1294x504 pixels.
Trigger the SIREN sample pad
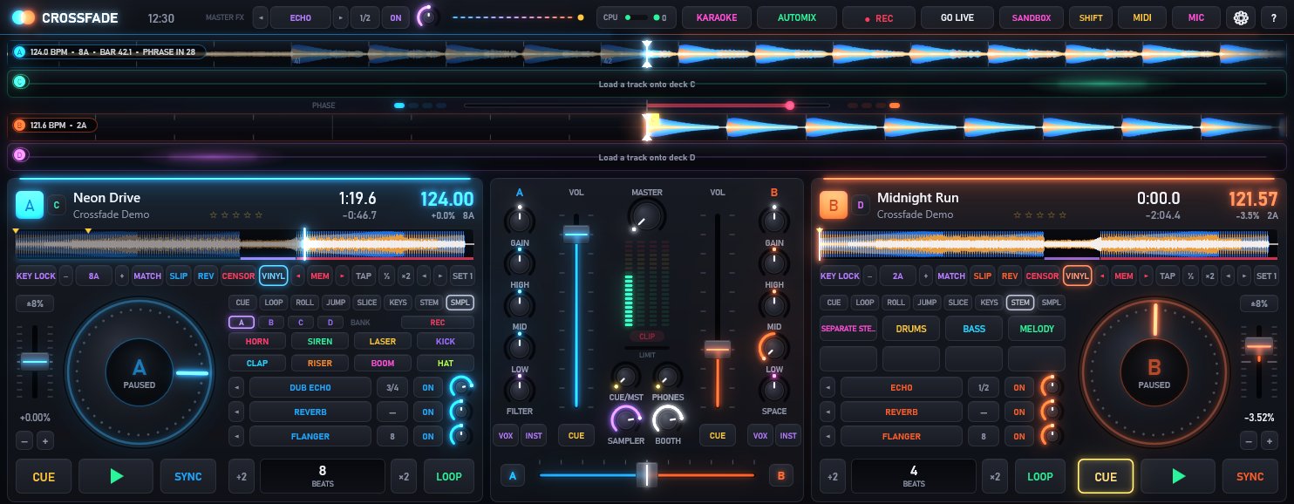tap(319, 342)
